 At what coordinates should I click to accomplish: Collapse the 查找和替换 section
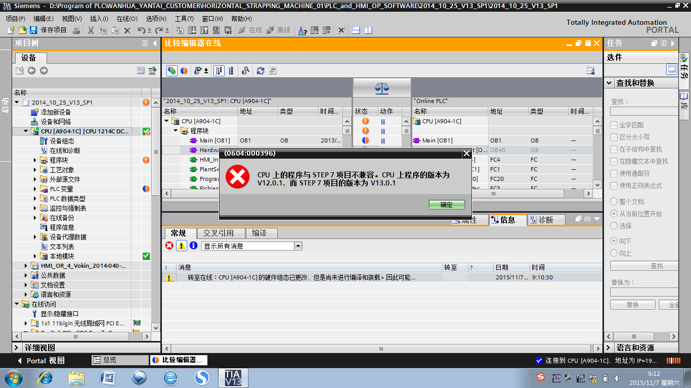(x=608, y=83)
